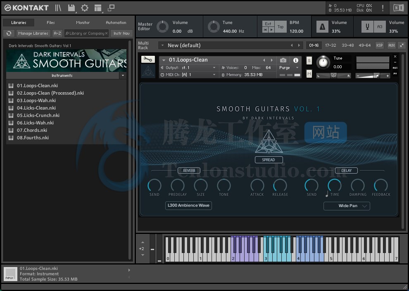
Task: Open the Purge dropdown menu
Action: (x=289, y=68)
